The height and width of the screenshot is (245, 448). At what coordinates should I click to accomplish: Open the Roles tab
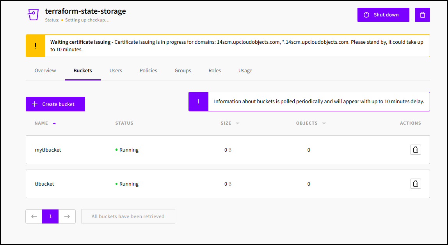tap(215, 71)
